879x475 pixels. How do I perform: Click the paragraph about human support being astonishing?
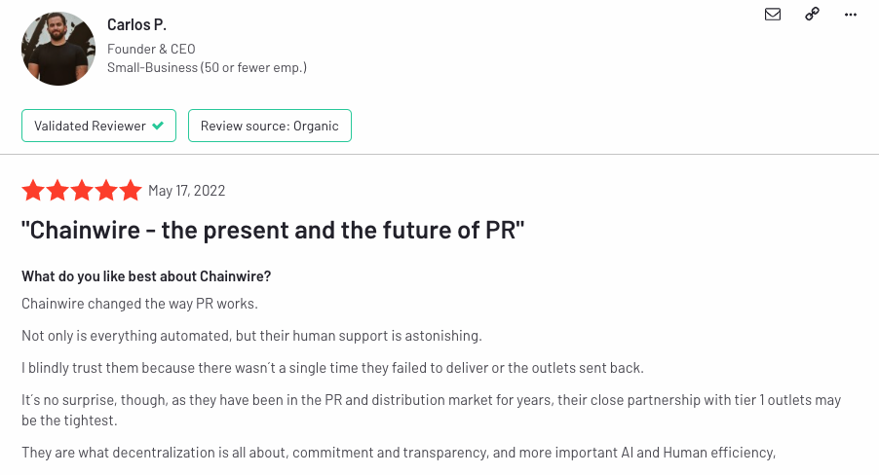(x=251, y=336)
